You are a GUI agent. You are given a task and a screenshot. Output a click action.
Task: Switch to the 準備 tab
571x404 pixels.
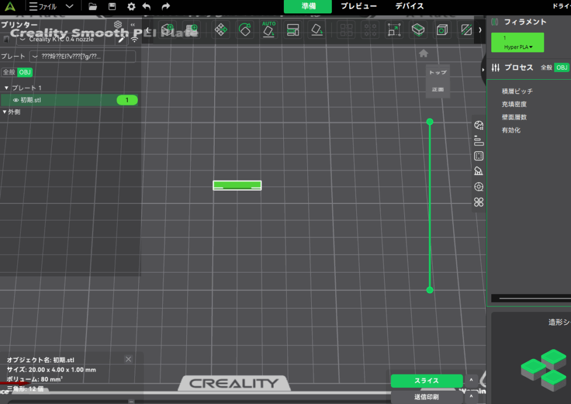click(x=308, y=7)
